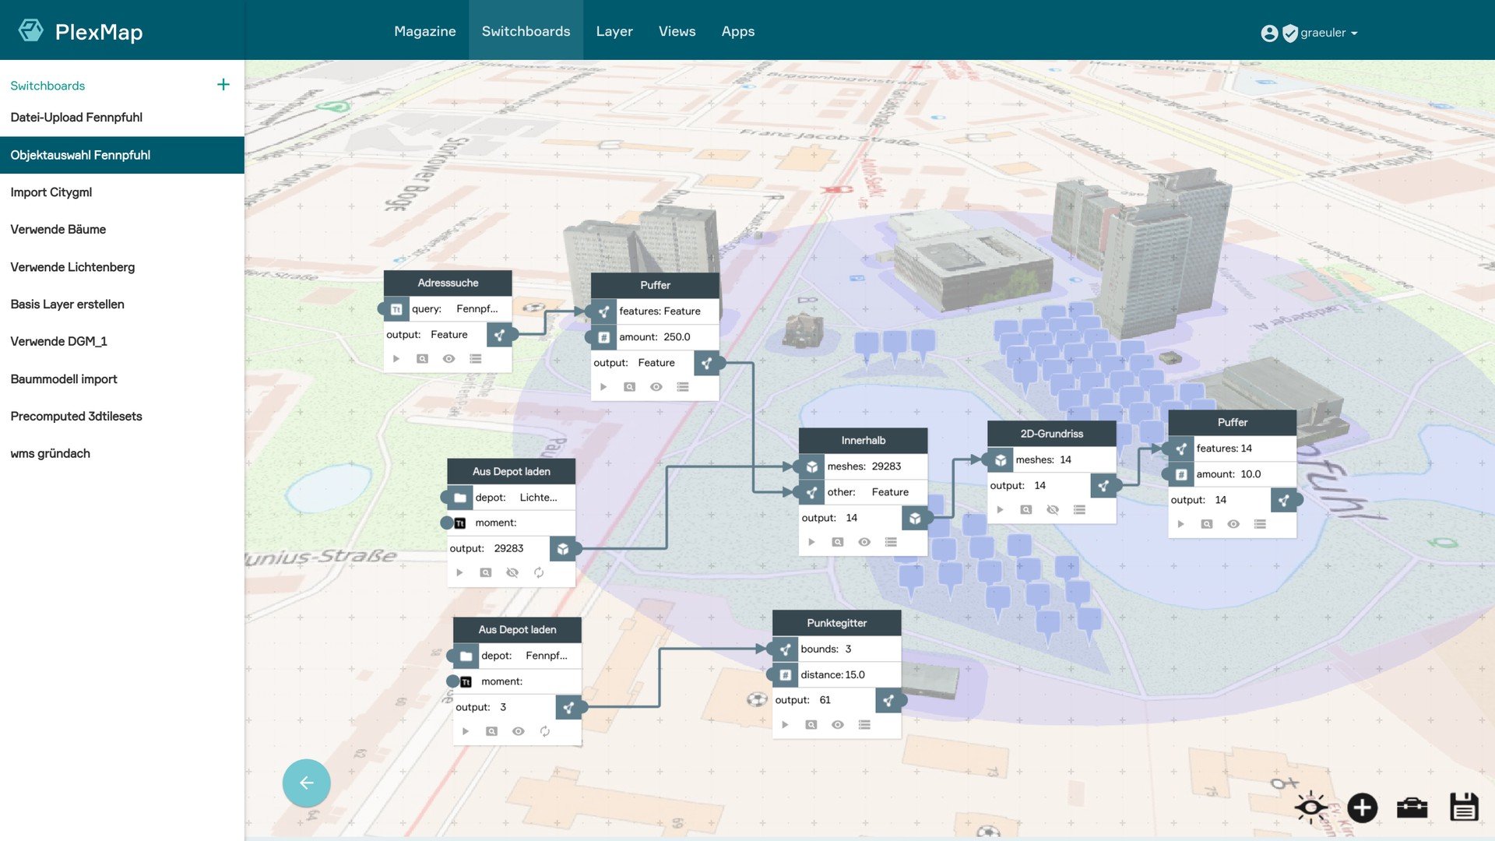Click the refresh icon on the Aus Depot laden node

point(539,572)
